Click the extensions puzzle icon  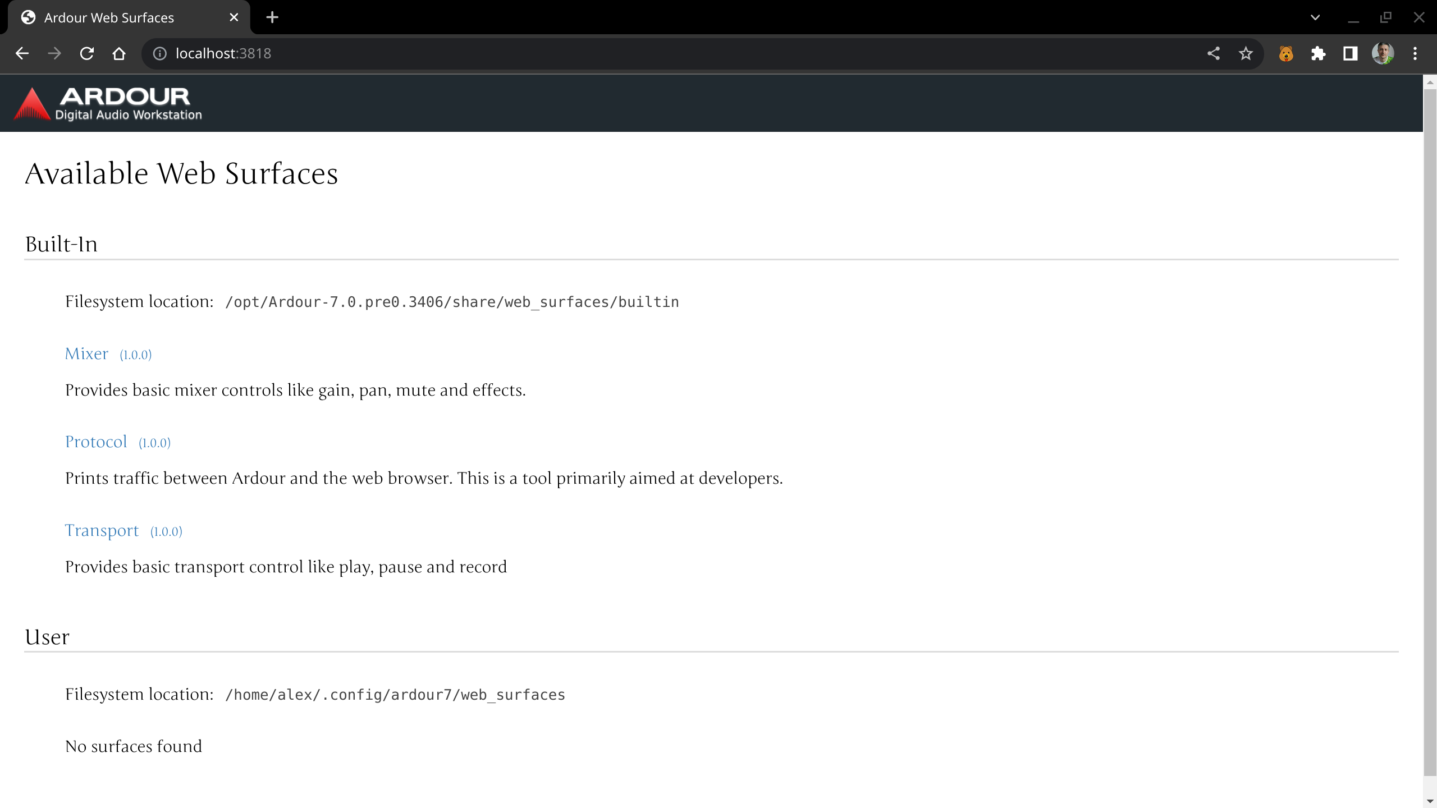[1317, 53]
